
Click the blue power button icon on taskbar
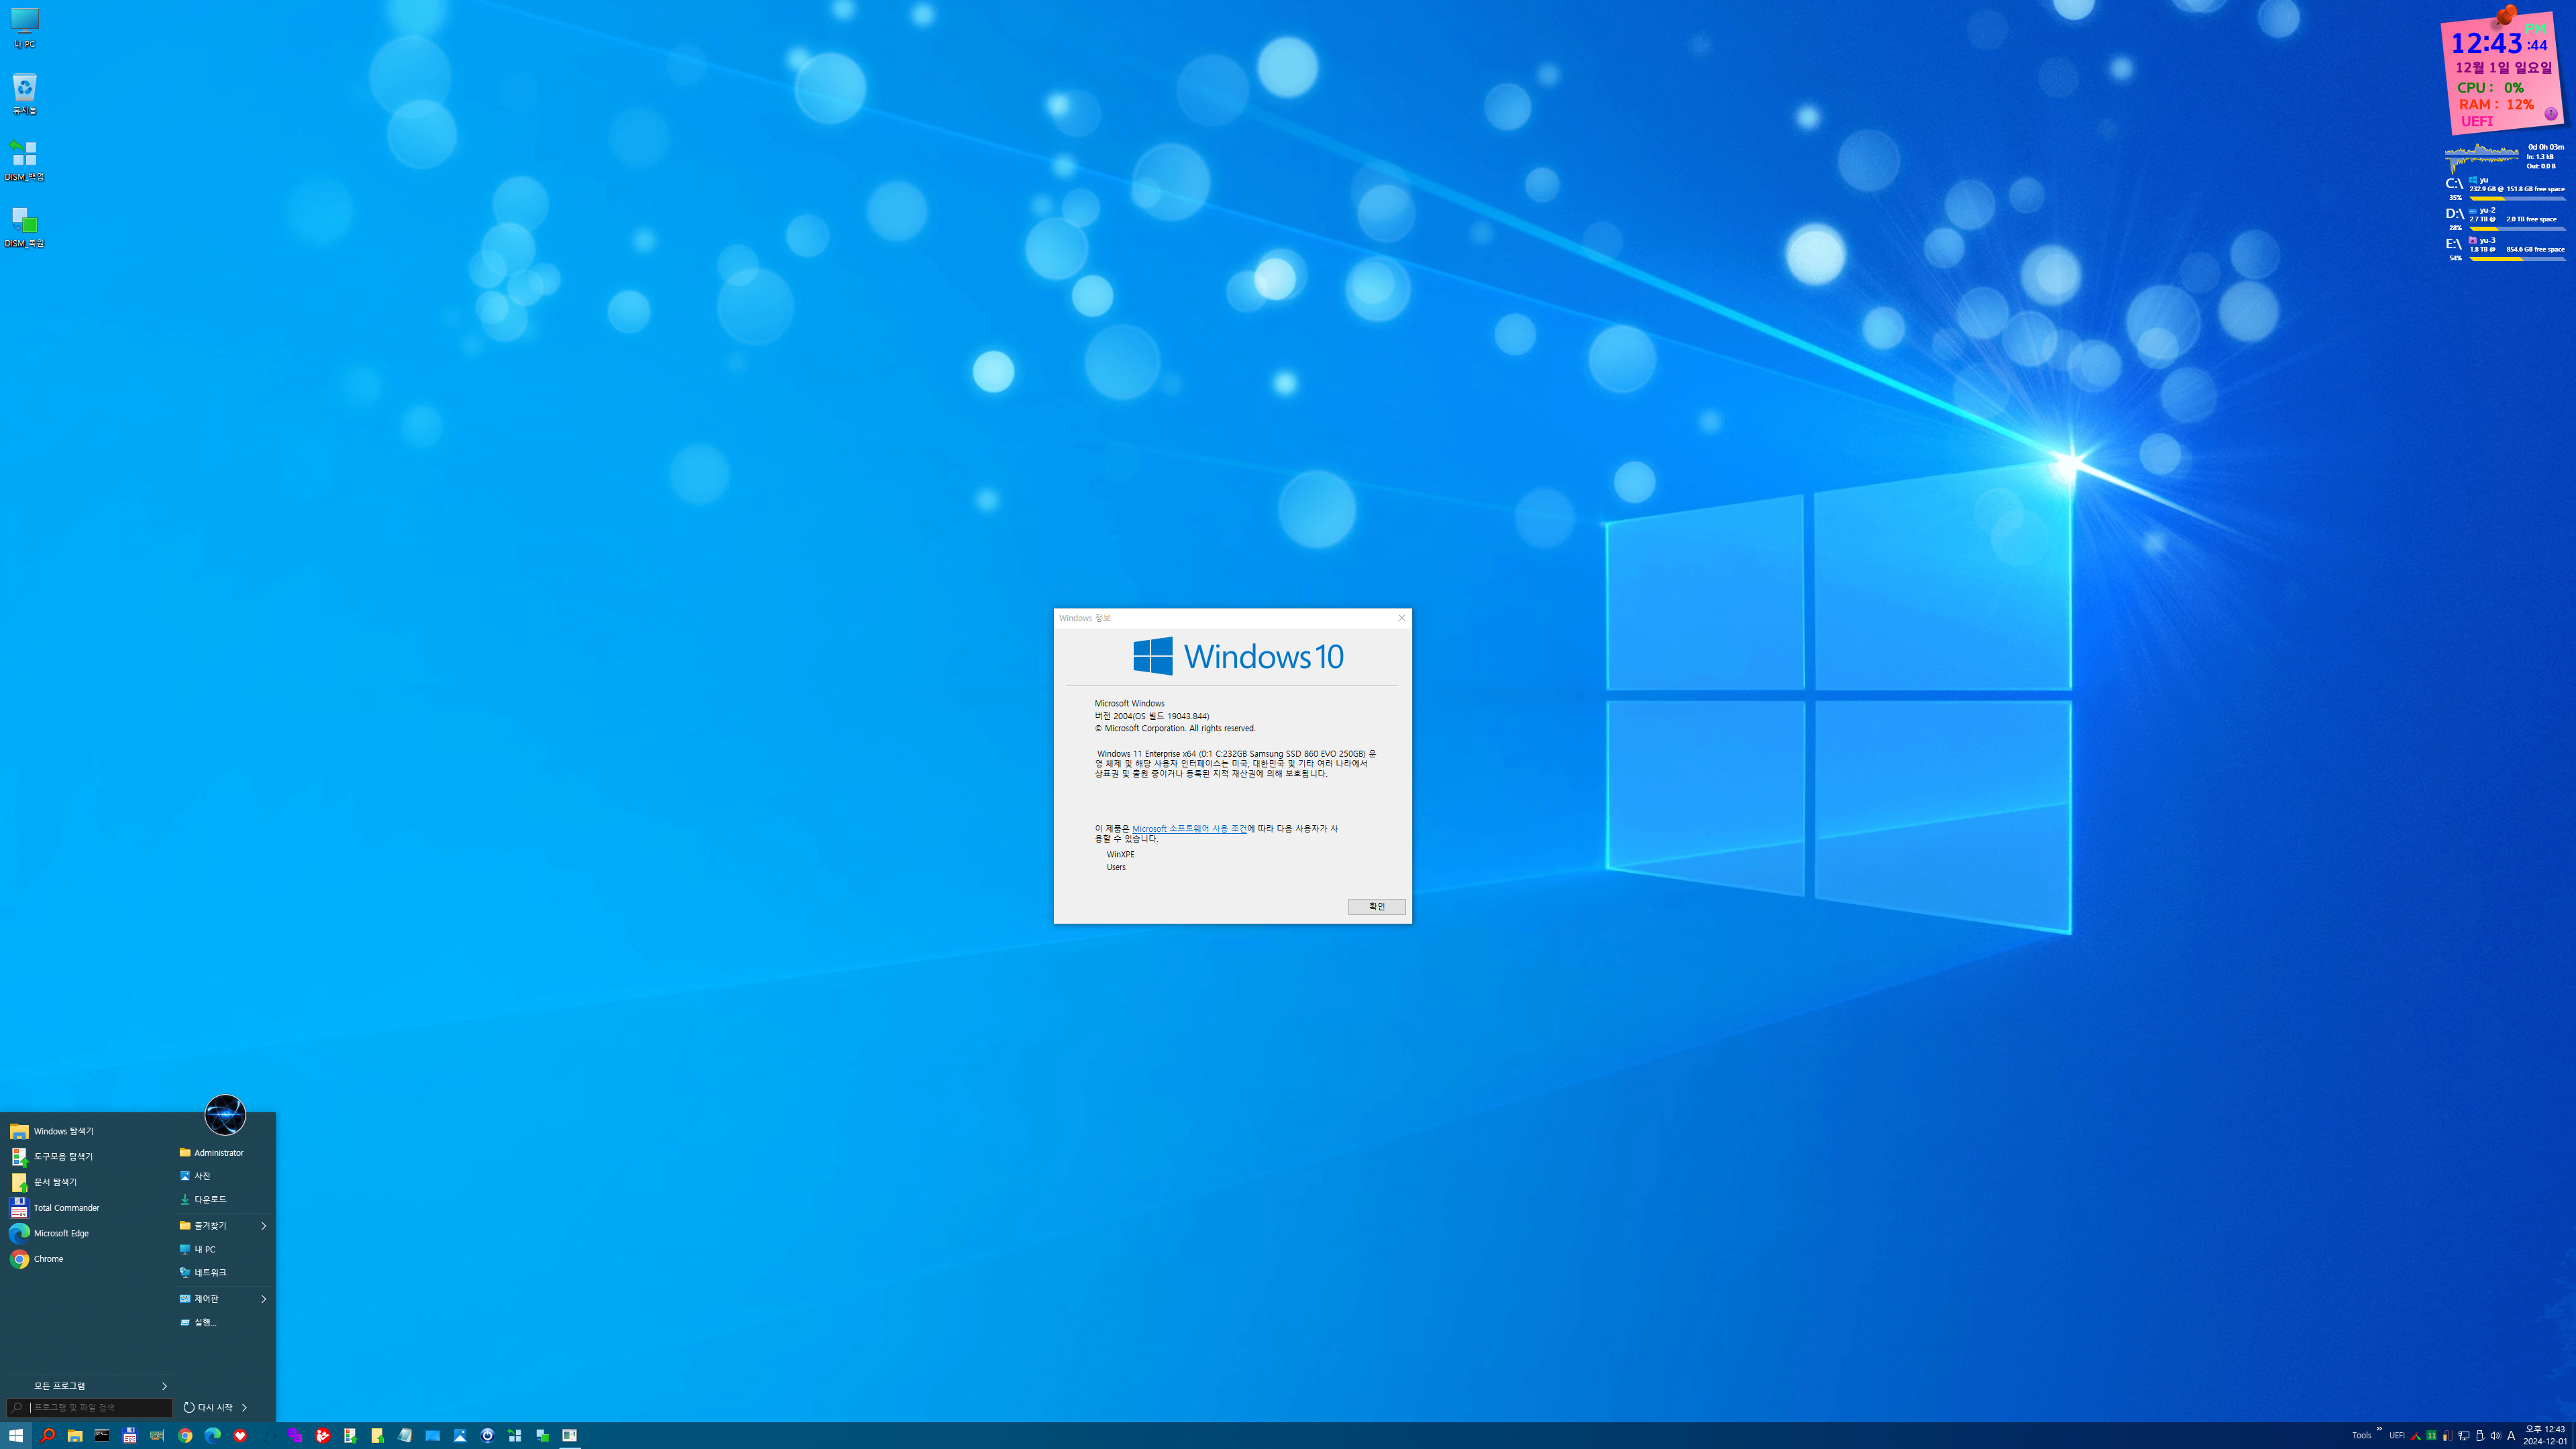pos(487,1435)
